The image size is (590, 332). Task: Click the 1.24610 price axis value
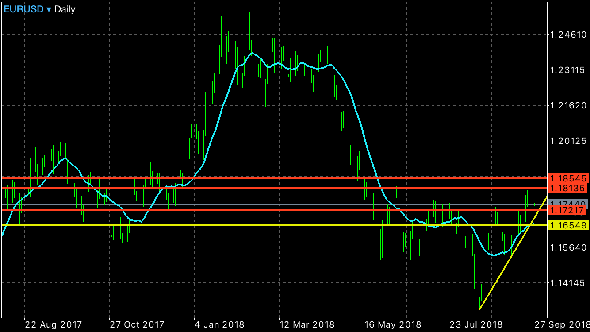568,35
